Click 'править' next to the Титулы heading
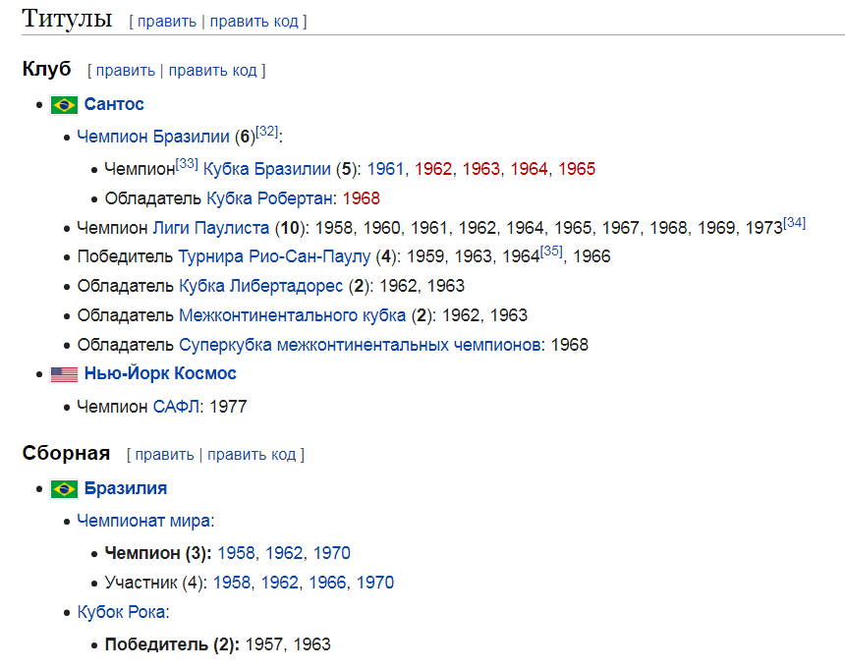 coord(166,22)
